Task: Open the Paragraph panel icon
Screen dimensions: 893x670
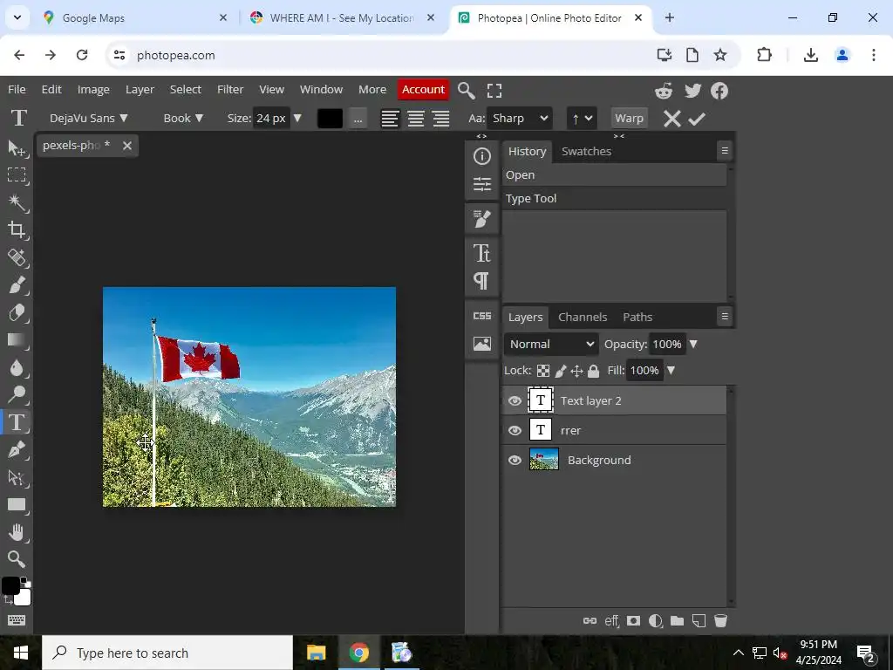Action: click(481, 281)
